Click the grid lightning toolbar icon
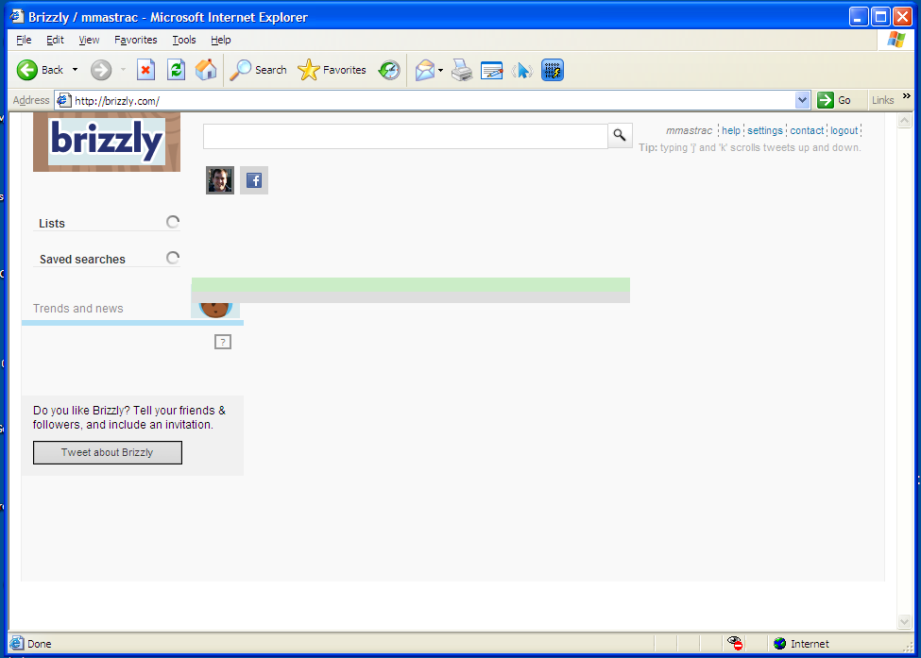The height and width of the screenshot is (658, 921). tap(553, 70)
